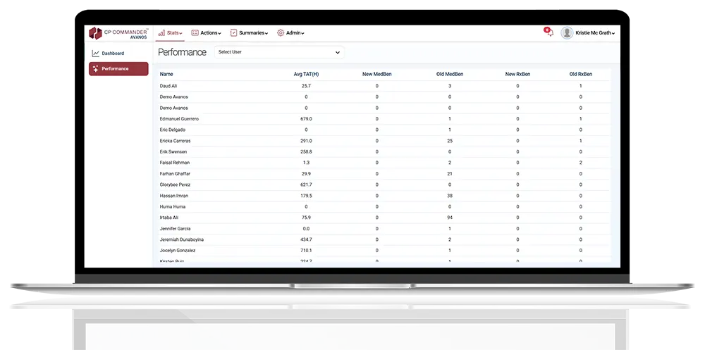
Task: Click the Summaries checklist icon
Action: [233, 33]
